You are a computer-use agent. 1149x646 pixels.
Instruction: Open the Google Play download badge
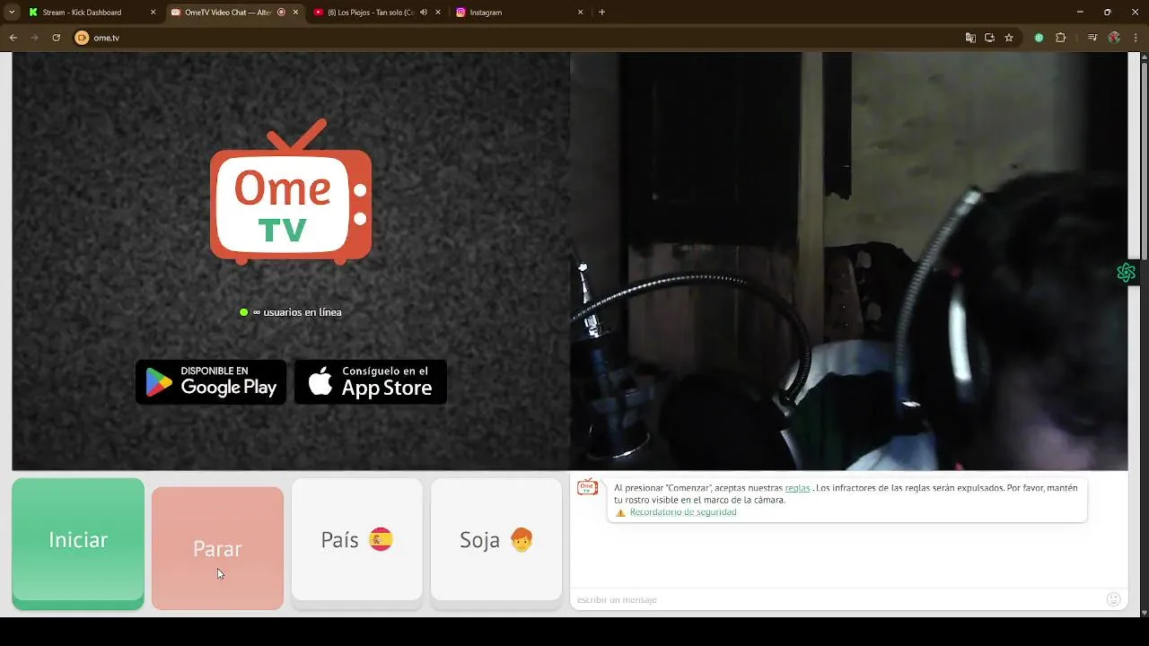tap(211, 382)
